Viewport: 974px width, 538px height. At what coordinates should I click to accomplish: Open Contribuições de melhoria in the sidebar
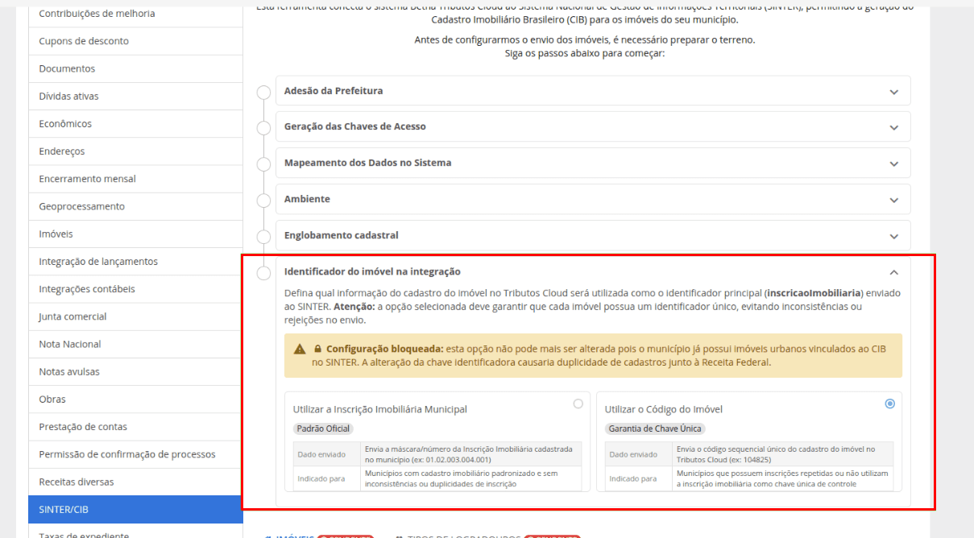click(135, 14)
